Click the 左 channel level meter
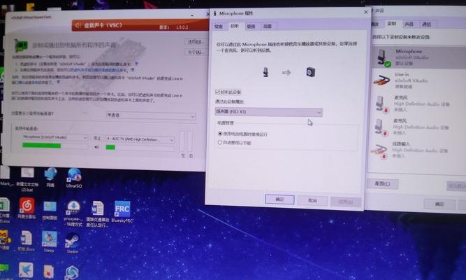 click(x=182, y=141)
